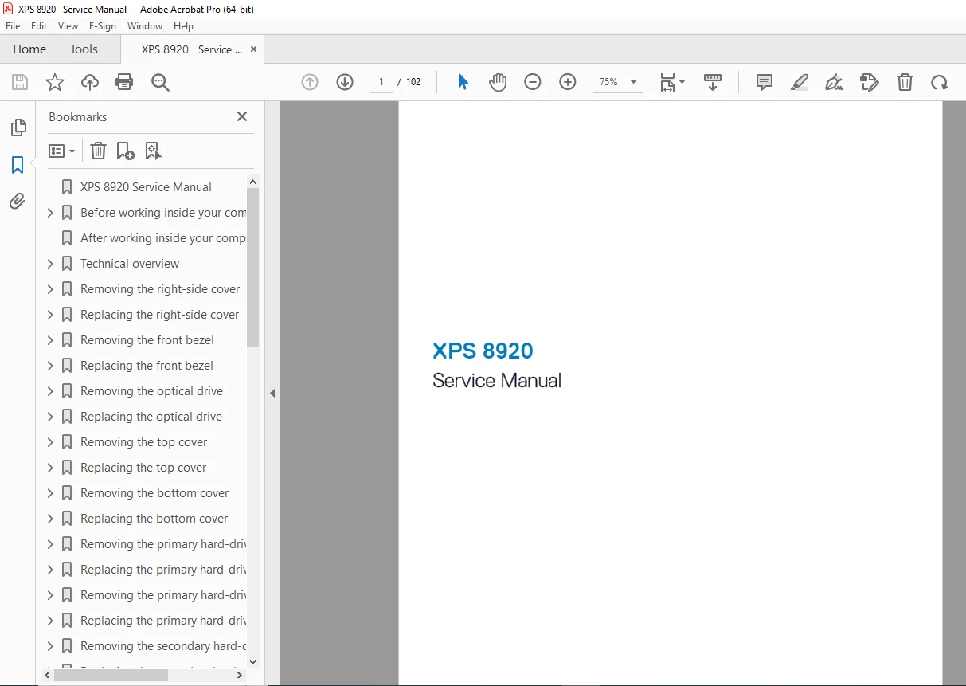
Task: Zoom in with the plus icon
Action: click(x=568, y=82)
